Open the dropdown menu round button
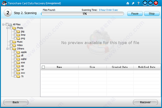Screen dimensions: 162x108 tap(145, 3)
